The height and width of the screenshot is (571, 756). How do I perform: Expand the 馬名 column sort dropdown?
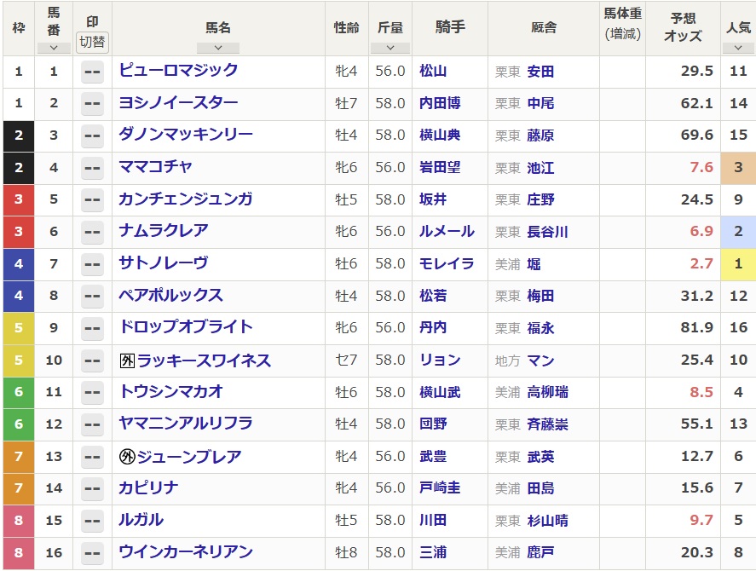tap(217, 48)
